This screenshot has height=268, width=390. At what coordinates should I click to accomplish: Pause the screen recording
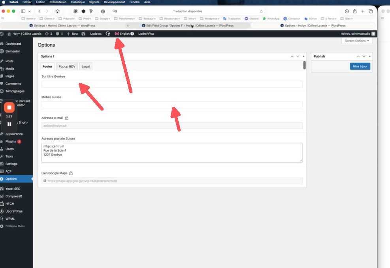pyautogui.click(x=9, y=124)
